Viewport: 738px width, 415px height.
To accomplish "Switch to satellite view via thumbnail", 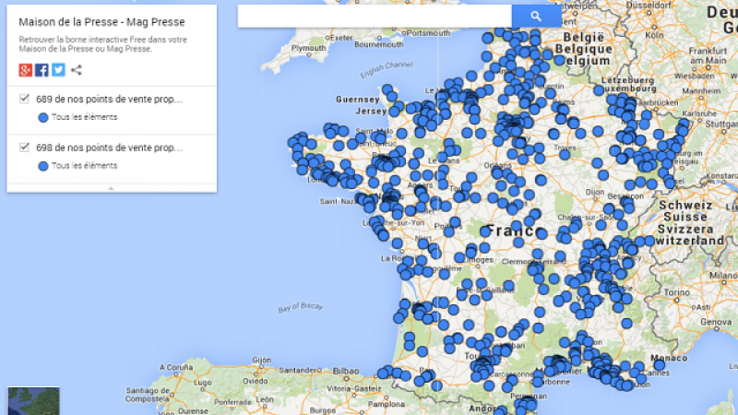I will [33, 401].
